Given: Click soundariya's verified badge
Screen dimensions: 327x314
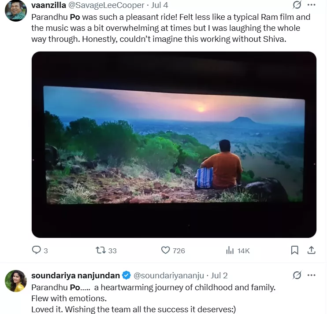Looking at the screenshot, I should pyautogui.click(x=126, y=276).
